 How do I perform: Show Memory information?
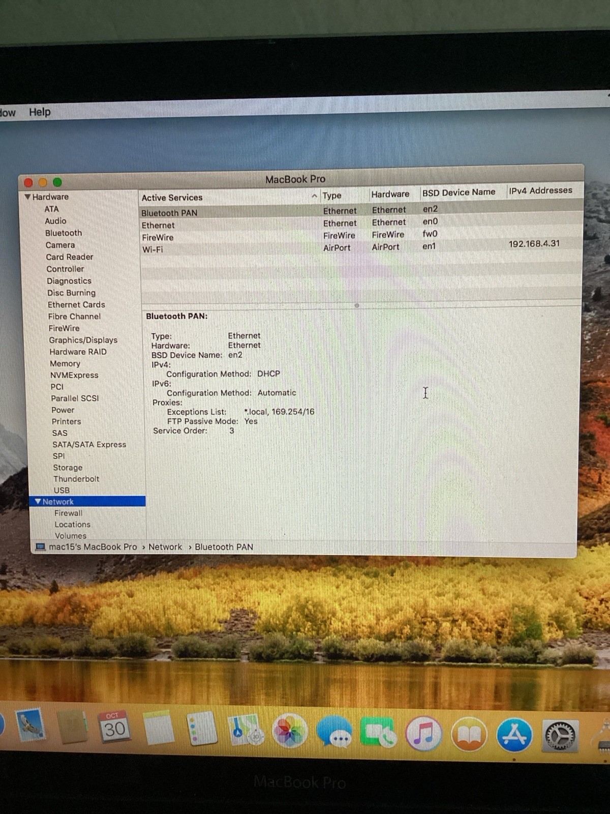65,363
